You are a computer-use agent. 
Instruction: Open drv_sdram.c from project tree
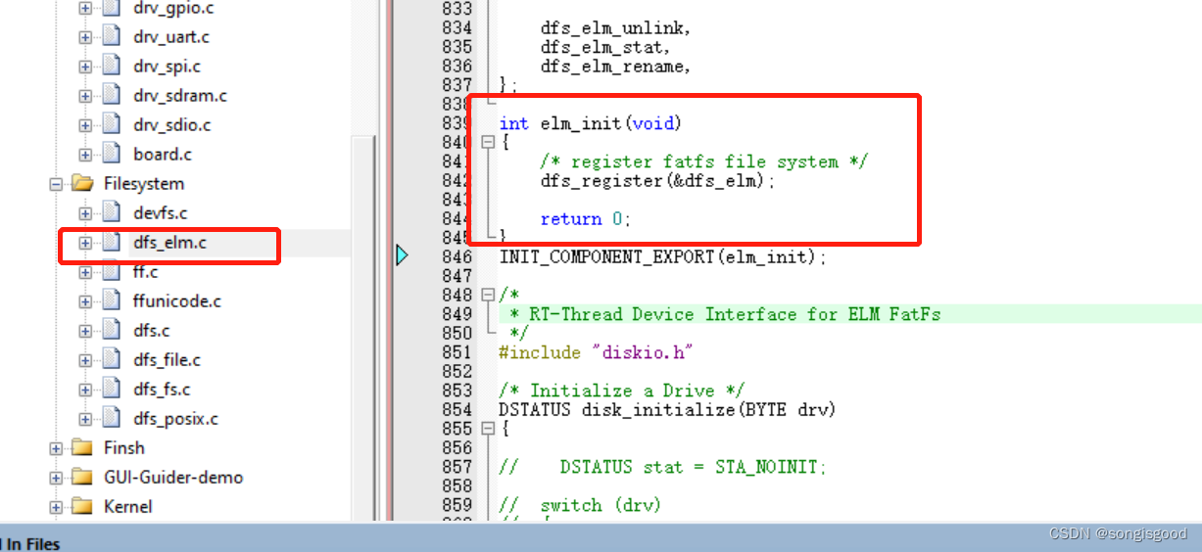(x=179, y=96)
